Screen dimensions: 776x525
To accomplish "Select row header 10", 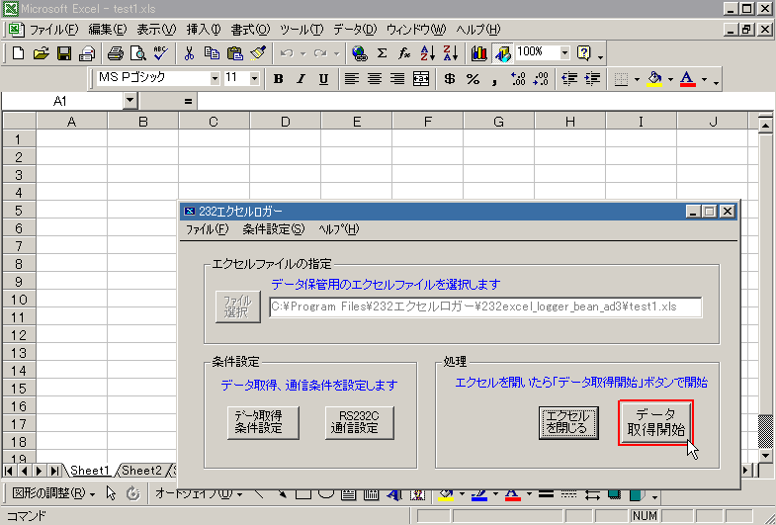I will pos(19,300).
